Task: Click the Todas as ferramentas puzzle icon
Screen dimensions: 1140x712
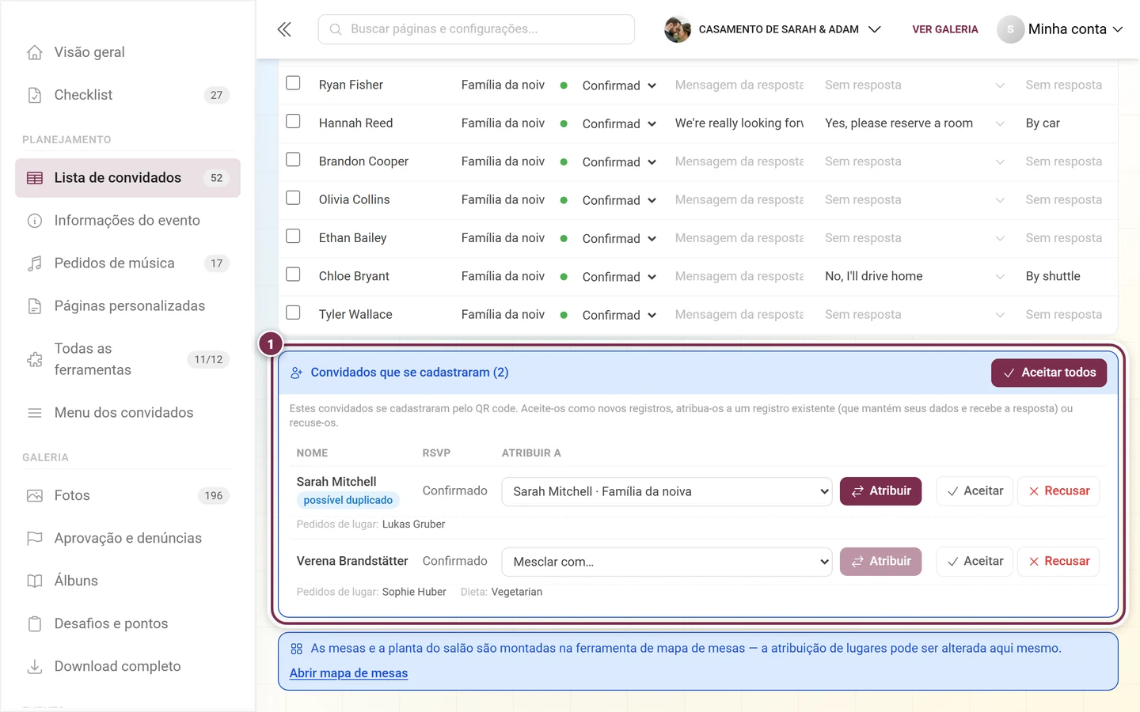Action: pyautogui.click(x=35, y=360)
